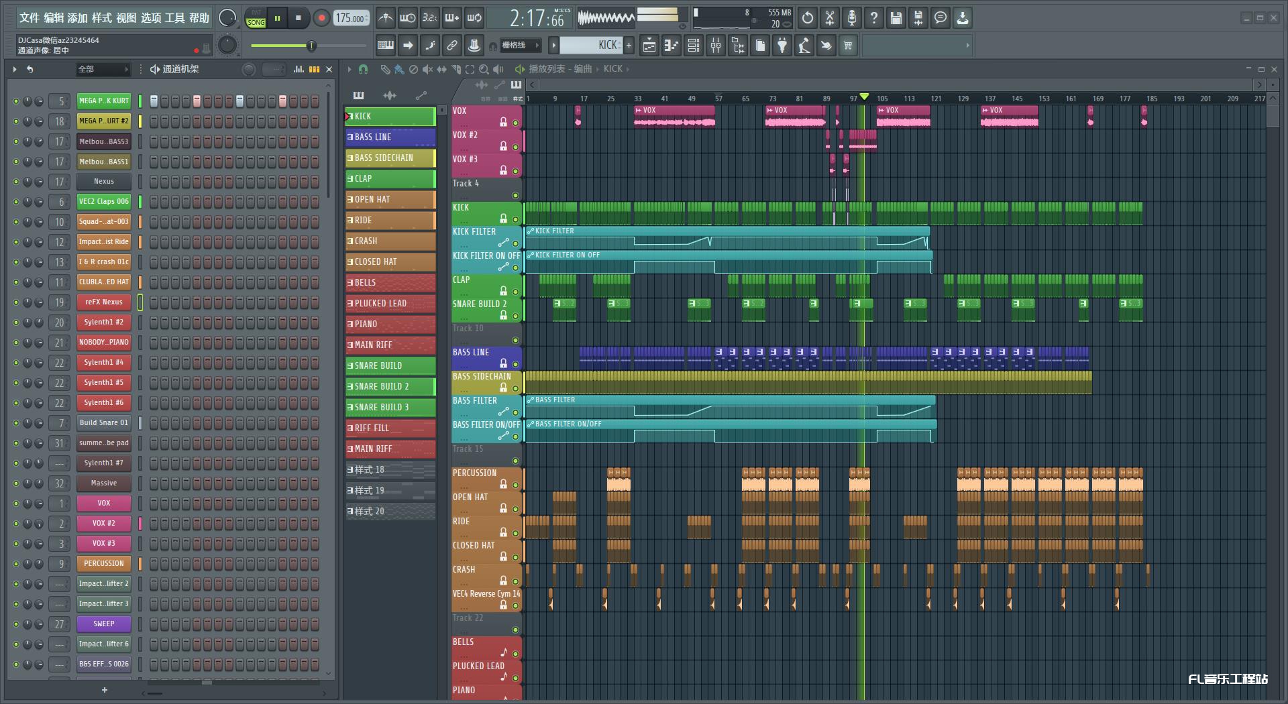Select the playlist slice tool
This screenshot has height=704, width=1288.
455,69
